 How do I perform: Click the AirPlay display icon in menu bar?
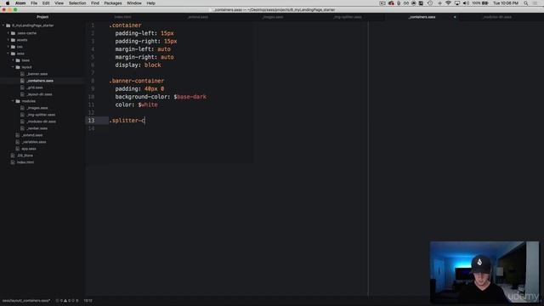point(457,3)
